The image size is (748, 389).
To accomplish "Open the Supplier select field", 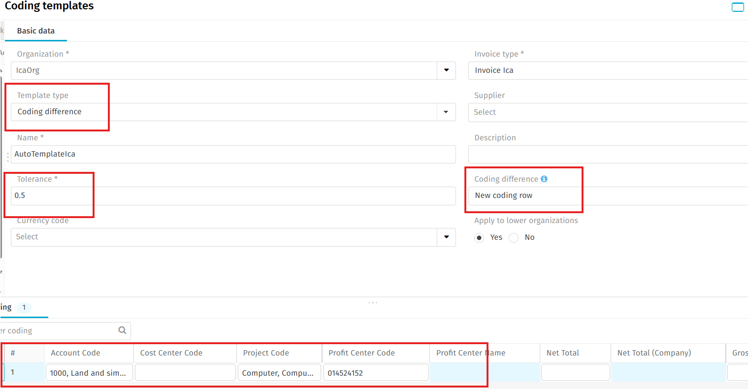I will (x=608, y=112).
